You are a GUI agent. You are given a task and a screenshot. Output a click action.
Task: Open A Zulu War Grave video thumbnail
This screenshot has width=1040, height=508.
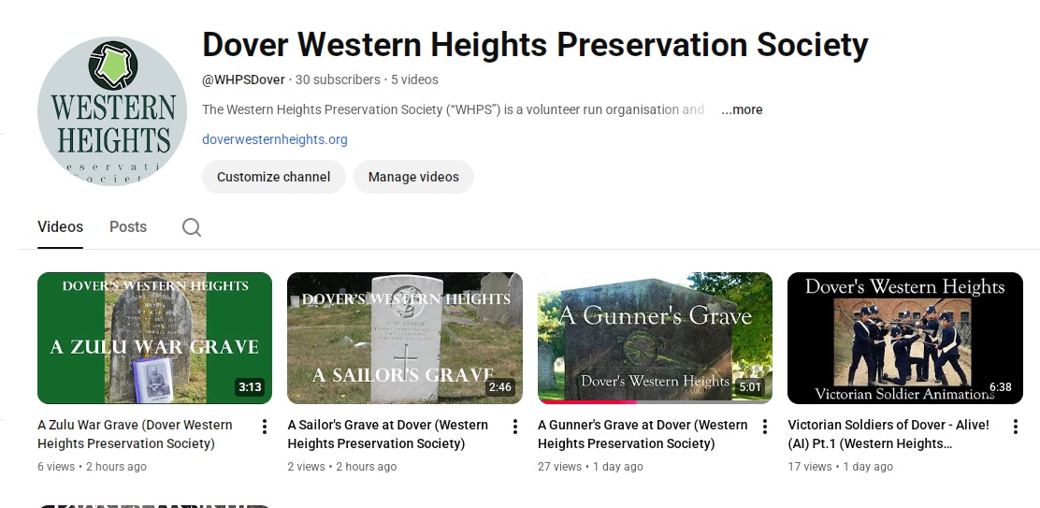coord(154,338)
